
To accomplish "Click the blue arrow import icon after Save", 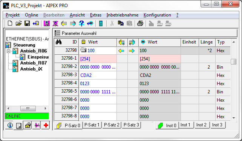I will [36, 24].
